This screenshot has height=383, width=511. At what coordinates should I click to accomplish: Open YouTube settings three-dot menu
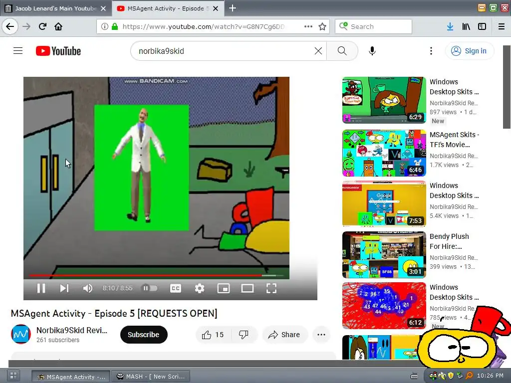tap(431, 51)
